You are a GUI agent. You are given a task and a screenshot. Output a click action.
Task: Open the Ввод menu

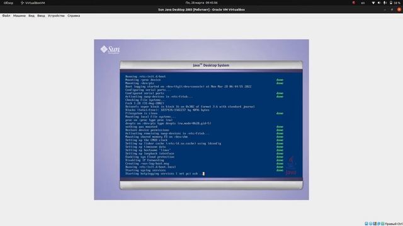tap(41, 16)
